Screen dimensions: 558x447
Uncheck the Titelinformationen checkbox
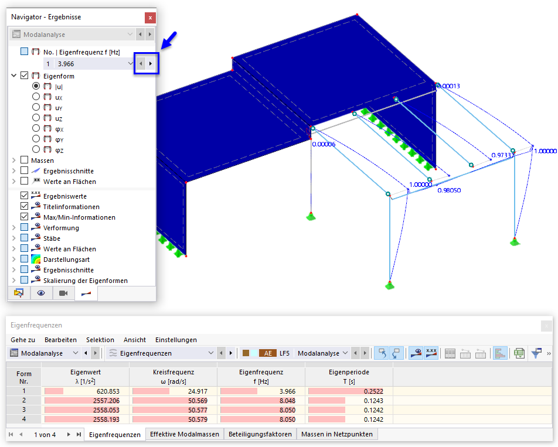(x=24, y=206)
